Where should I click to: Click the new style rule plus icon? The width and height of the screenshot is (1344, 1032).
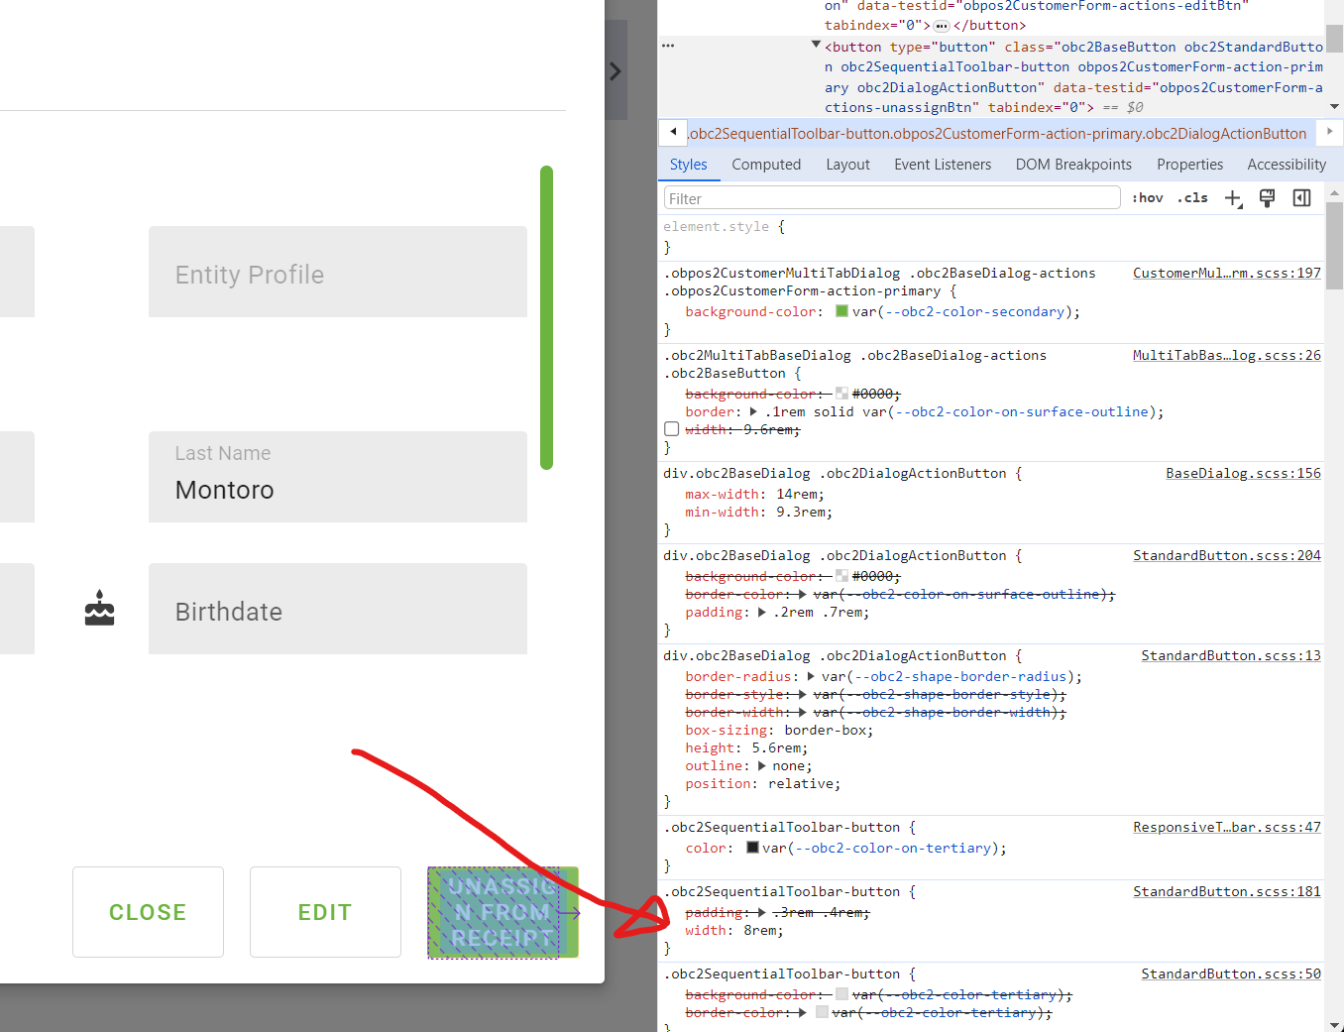1232,198
